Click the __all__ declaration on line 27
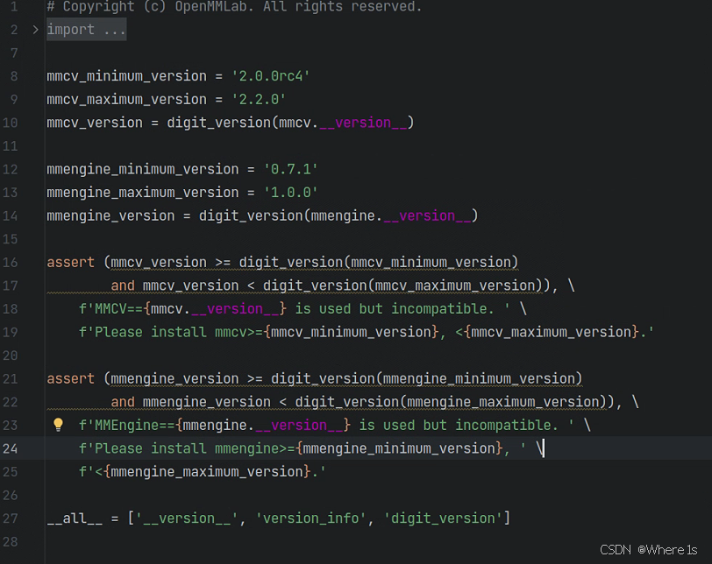This screenshot has width=712, height=564. 68,518
